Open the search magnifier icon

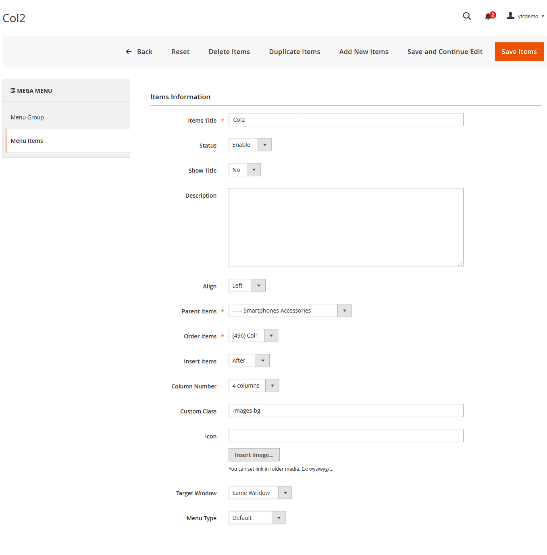pos(467,16)
